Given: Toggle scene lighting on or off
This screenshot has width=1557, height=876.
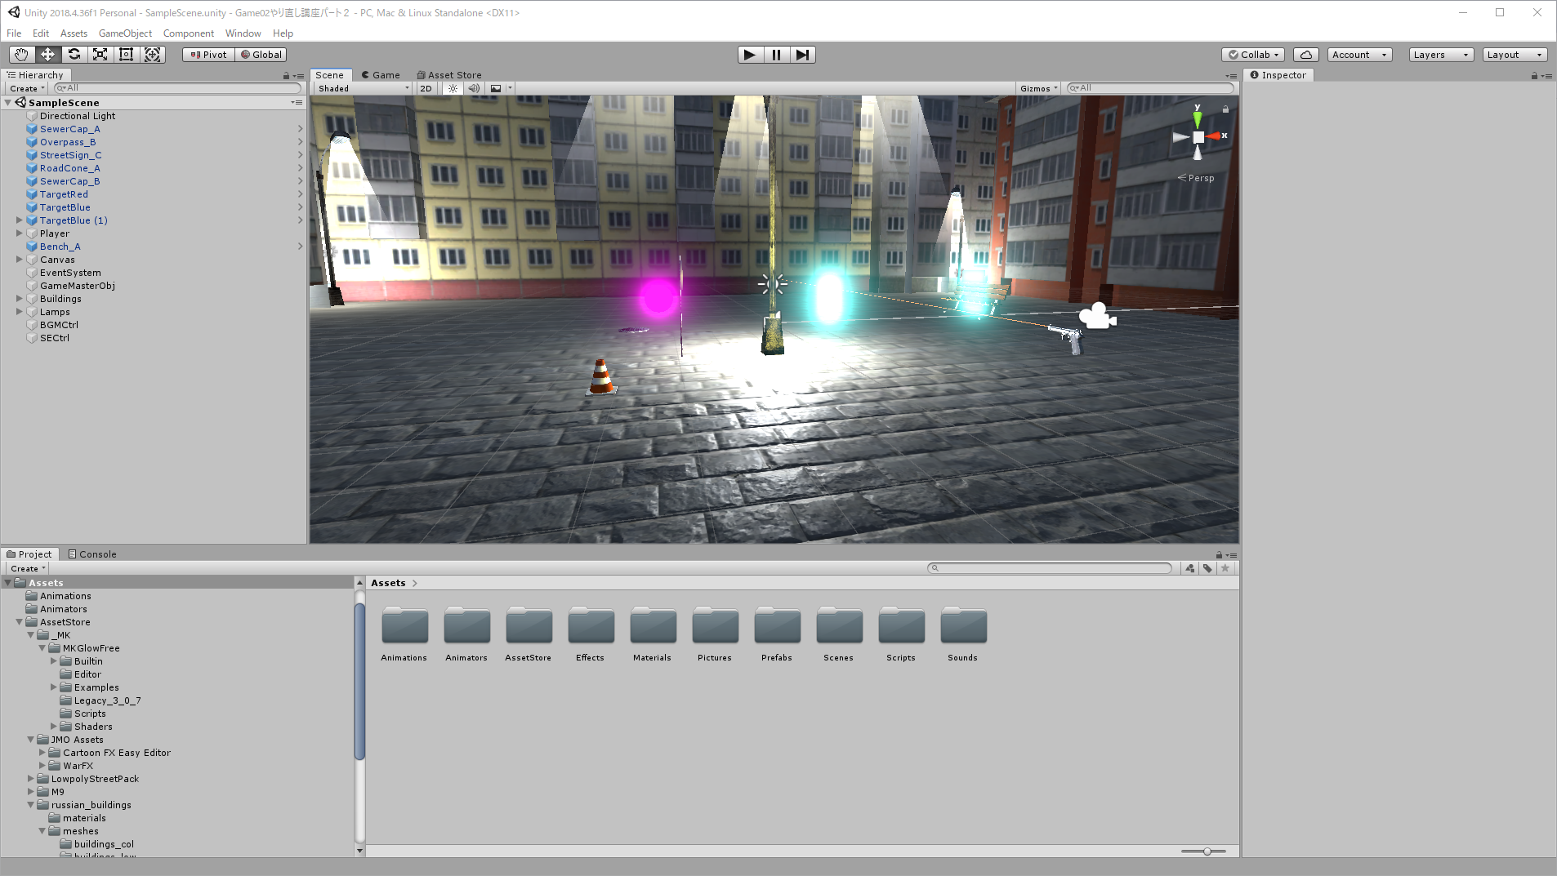Looking at the screenshot, I should (453, 88).
